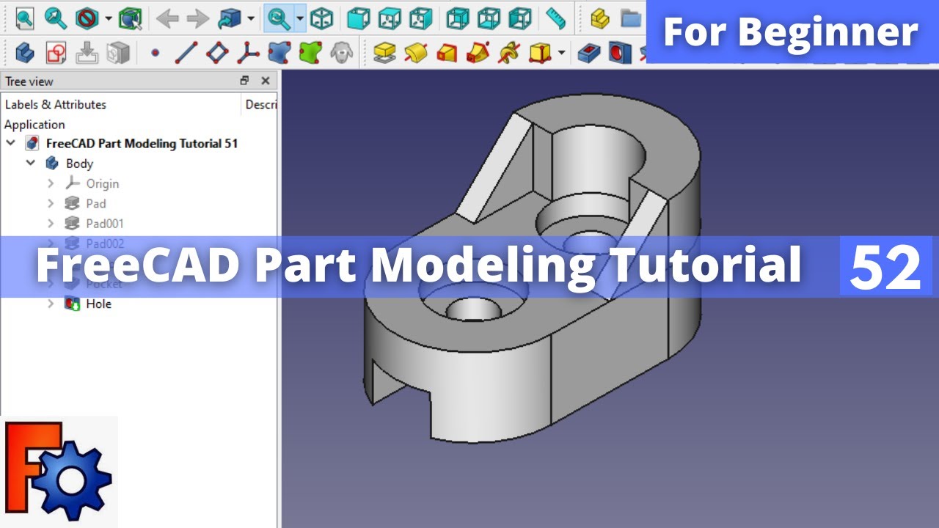Click the Fit Selection magnifier icon
Screen dimensions: 939x528
56,18
